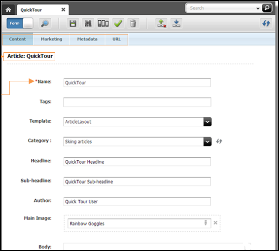
Task: Open the URL tab
Action: pyautogui.click(x=116, y=39)
